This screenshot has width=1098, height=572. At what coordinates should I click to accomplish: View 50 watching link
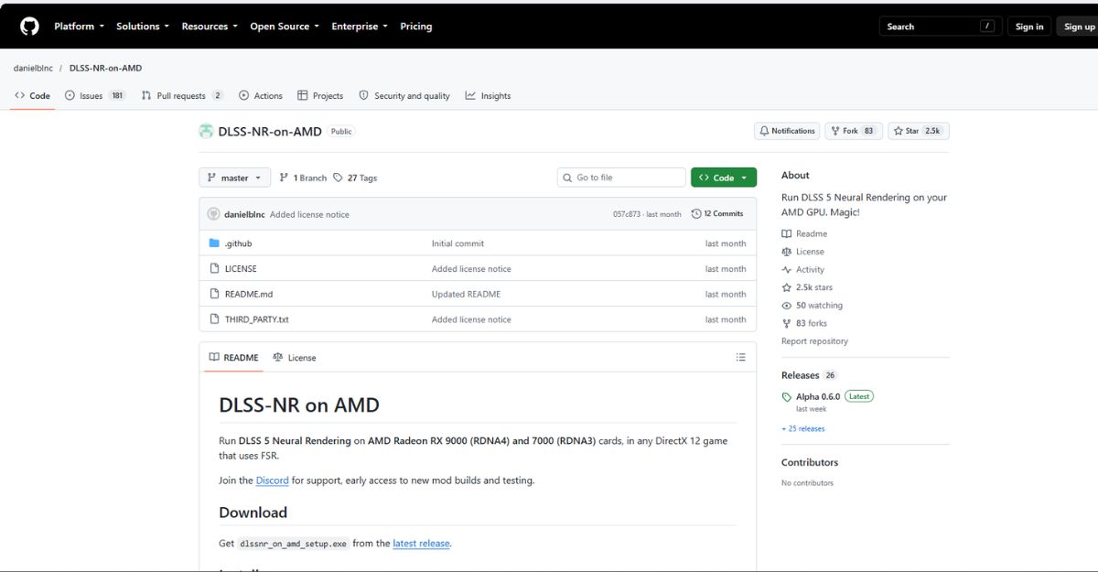pyautogui.click(x=812, y=306)
